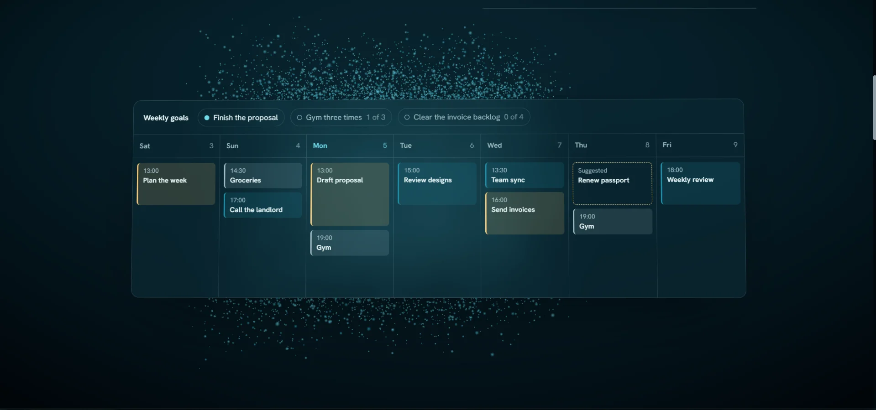The width and height of the screenshot is (876, 410).
Task: Click the page's vertical scrollbar thumb
Action: tap(874, 108)
